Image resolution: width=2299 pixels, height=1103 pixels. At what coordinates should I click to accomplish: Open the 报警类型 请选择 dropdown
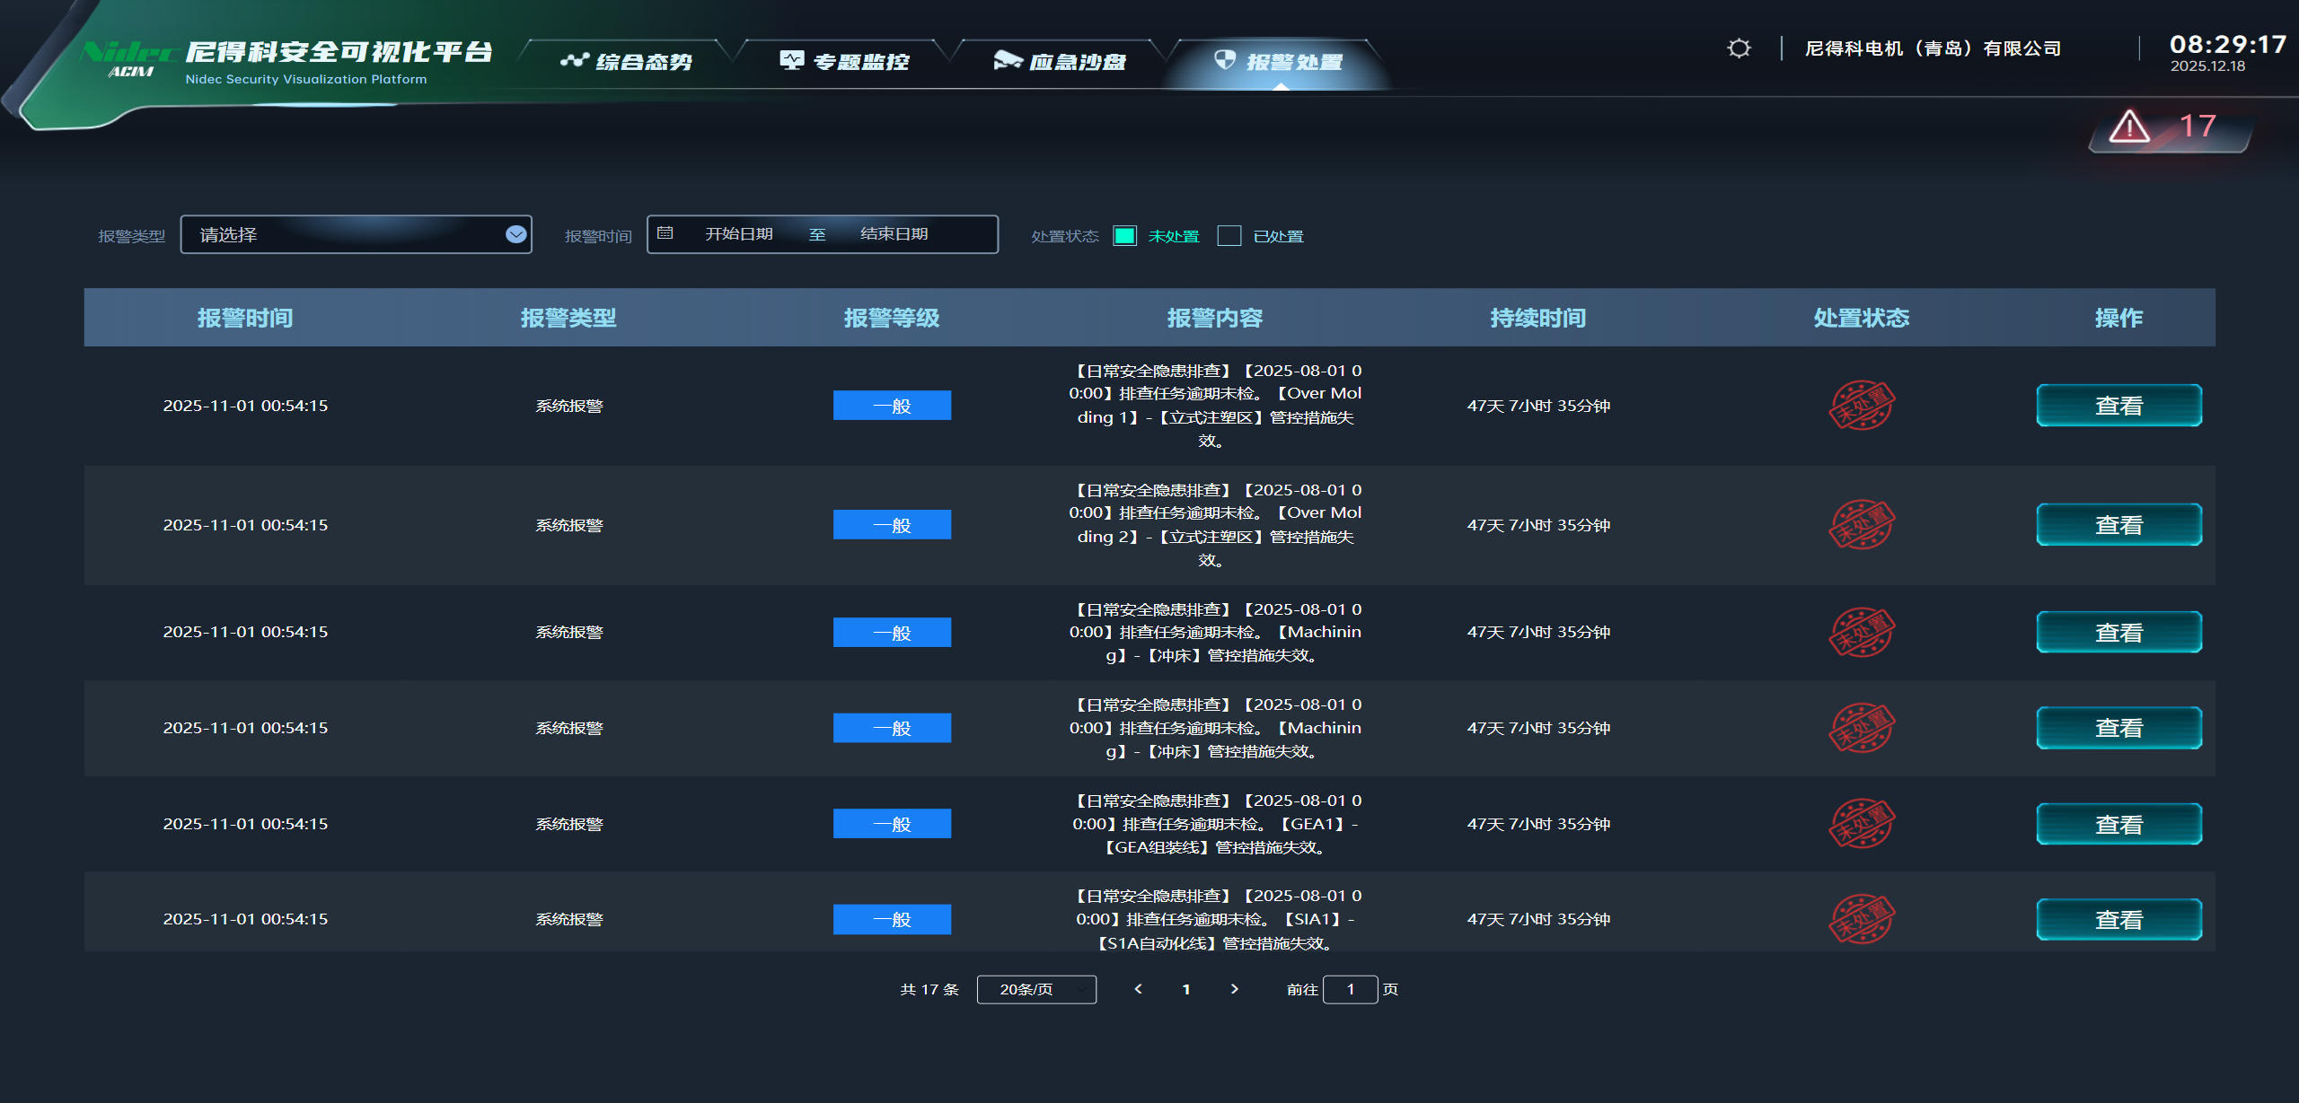click(x=356, y=234)
